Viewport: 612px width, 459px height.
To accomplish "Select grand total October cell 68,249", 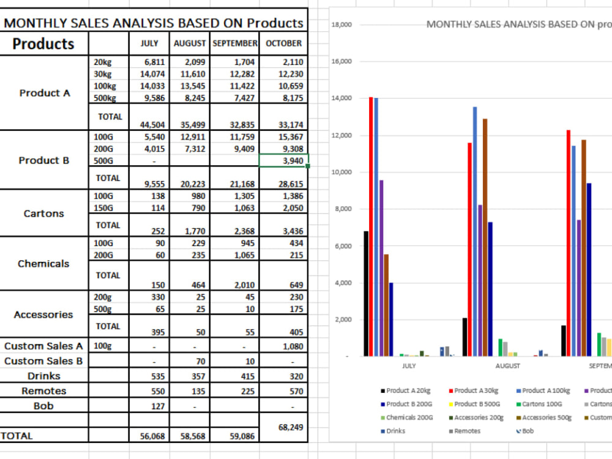I will [284, 427].
